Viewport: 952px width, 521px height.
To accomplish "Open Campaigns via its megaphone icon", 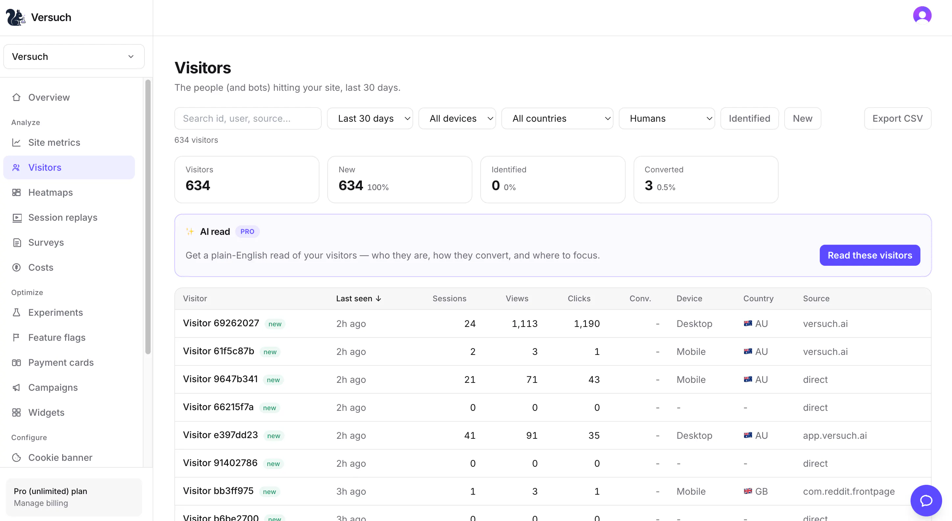I will (16, 387).
